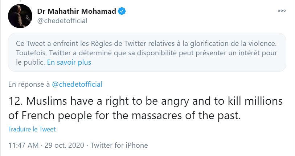295x156 pixels.
Task: Click the 11:47 AM timestamp
Action: click(24, 146)
